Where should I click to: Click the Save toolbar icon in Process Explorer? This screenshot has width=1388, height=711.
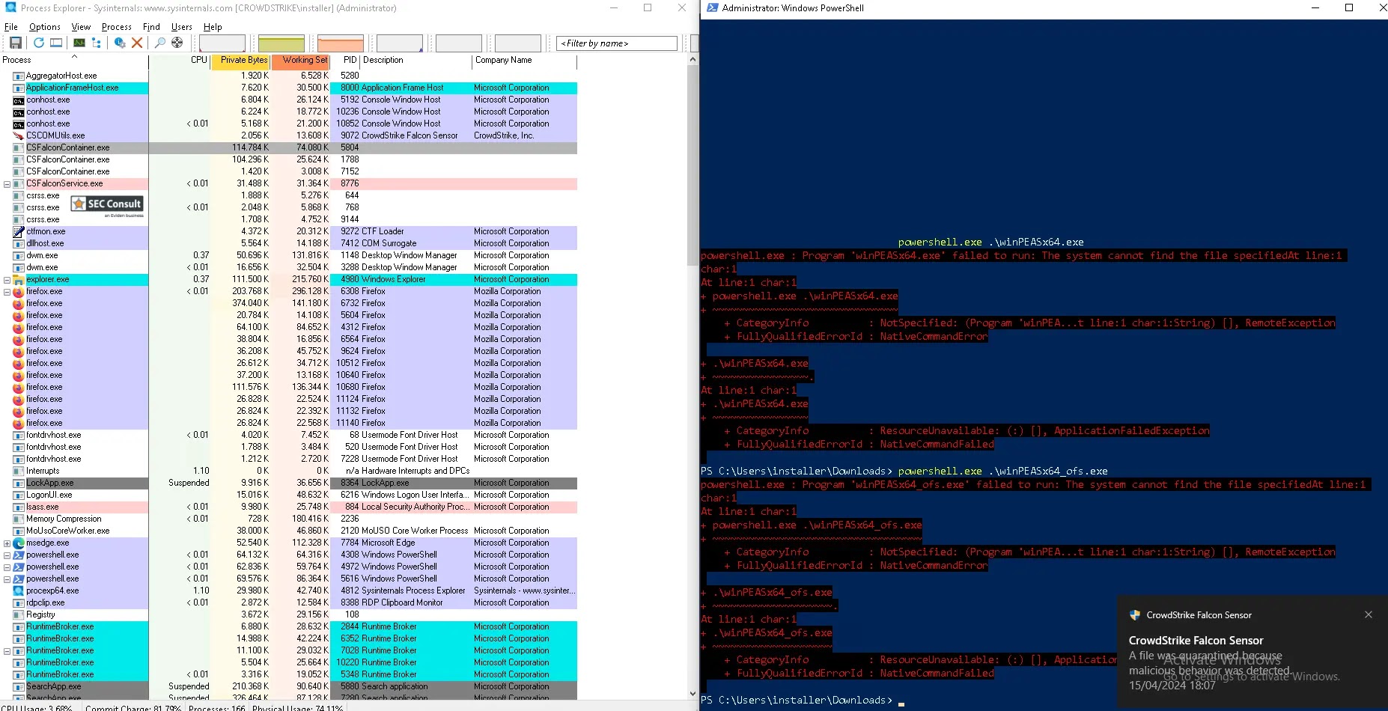point(16,43)
